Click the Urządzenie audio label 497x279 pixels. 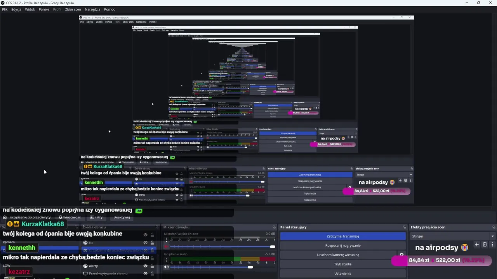coord(176,254)
